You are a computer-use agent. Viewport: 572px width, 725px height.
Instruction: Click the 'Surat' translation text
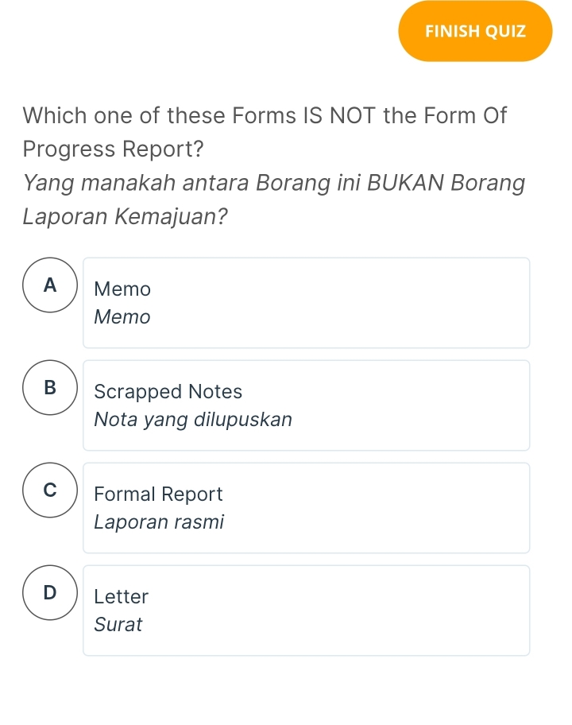(118, 625)
